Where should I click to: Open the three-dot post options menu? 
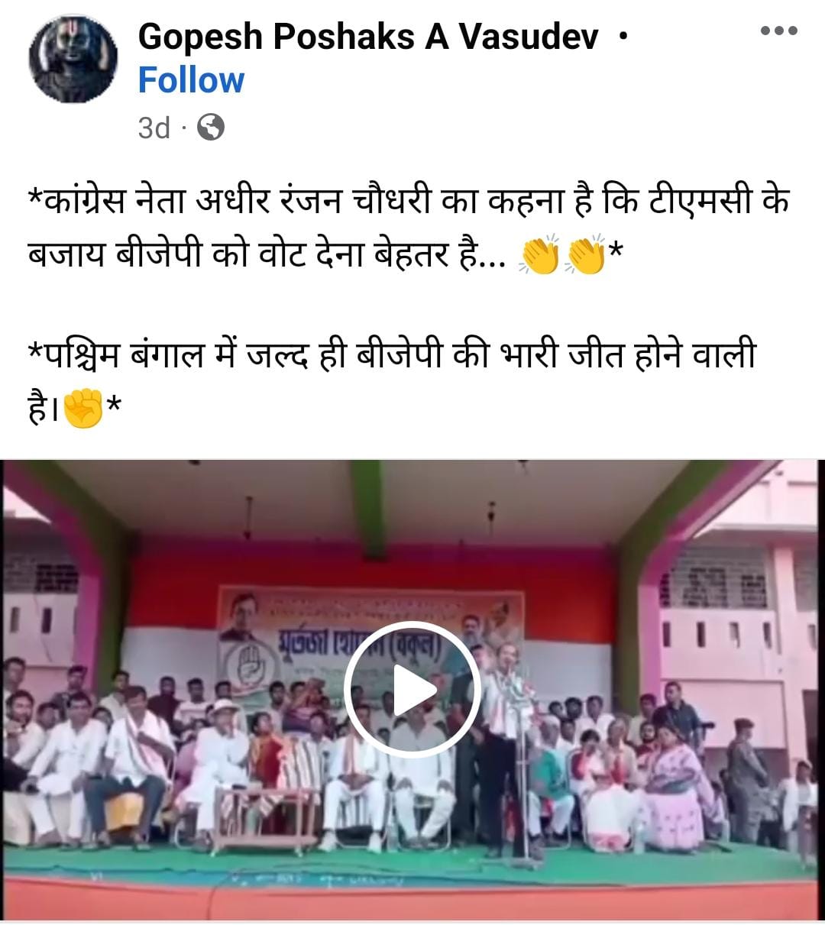[x=779, y=31]
